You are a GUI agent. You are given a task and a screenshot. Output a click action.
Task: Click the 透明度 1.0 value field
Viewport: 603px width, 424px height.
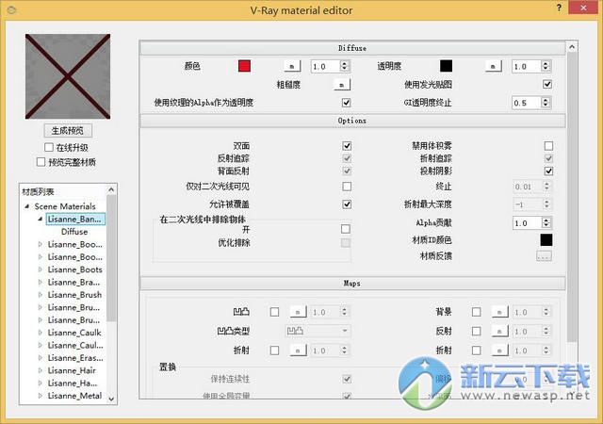point(527,67)
